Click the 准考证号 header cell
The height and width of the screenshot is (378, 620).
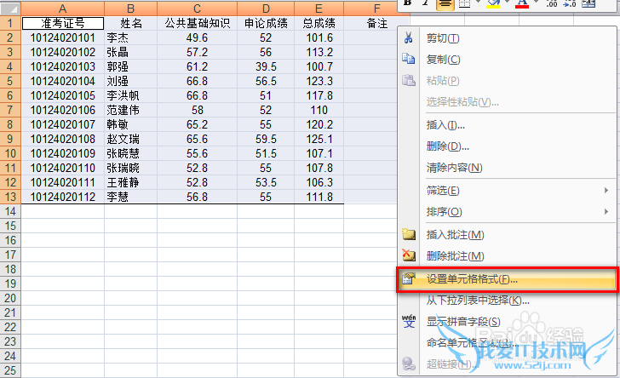coord(63,23)
